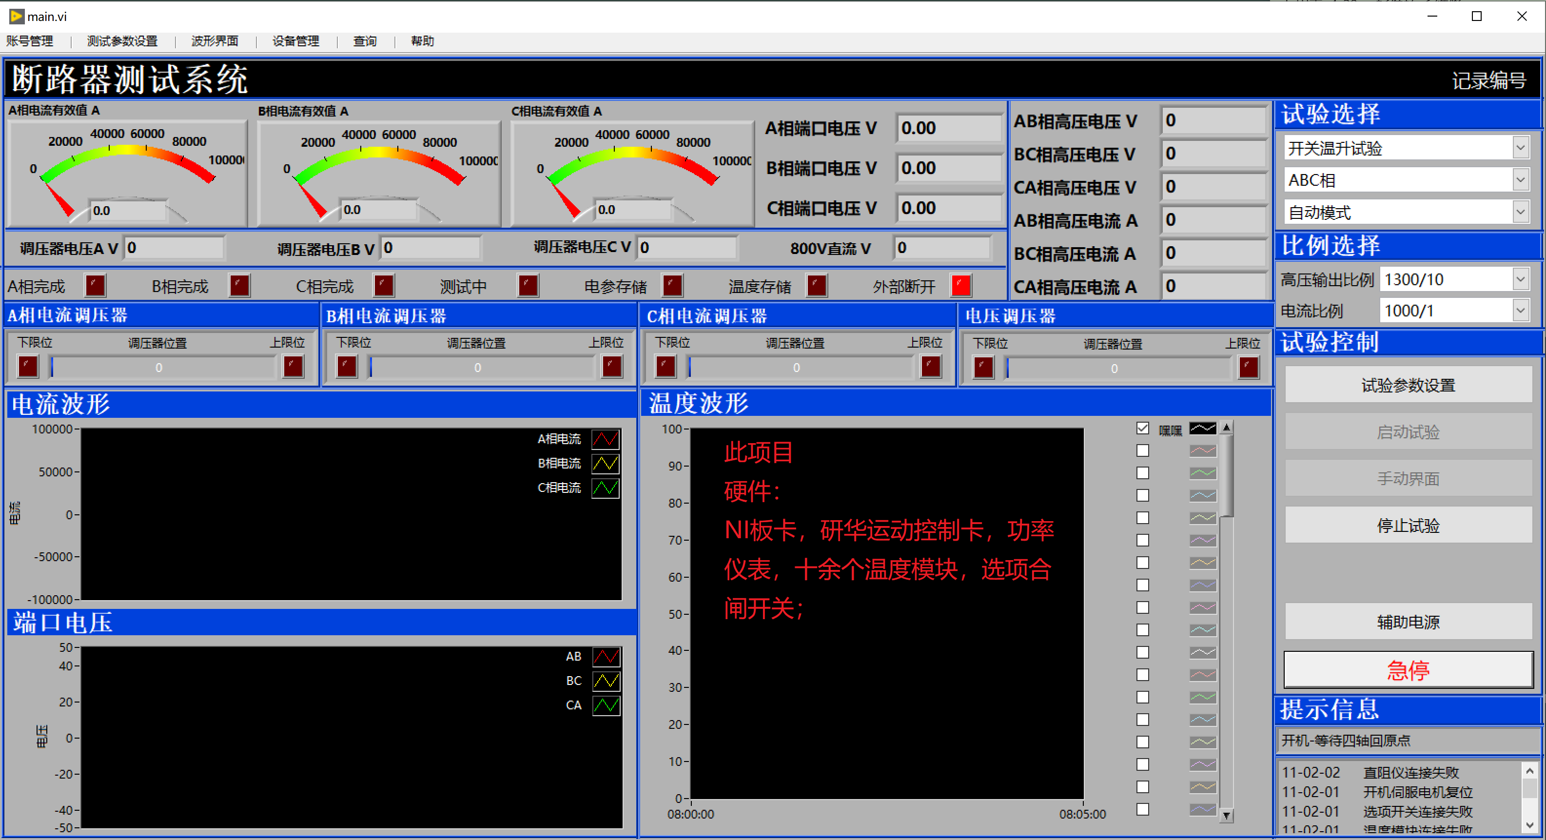Click the C相电流 green legend line icon
This screenshot has width=1546, height=840.
(605, 488)
